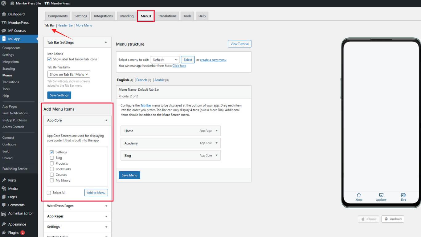This screenshot has width=421, height=237.
Task: Switch to the Branding tab
Action: click(x=126, y=16)
